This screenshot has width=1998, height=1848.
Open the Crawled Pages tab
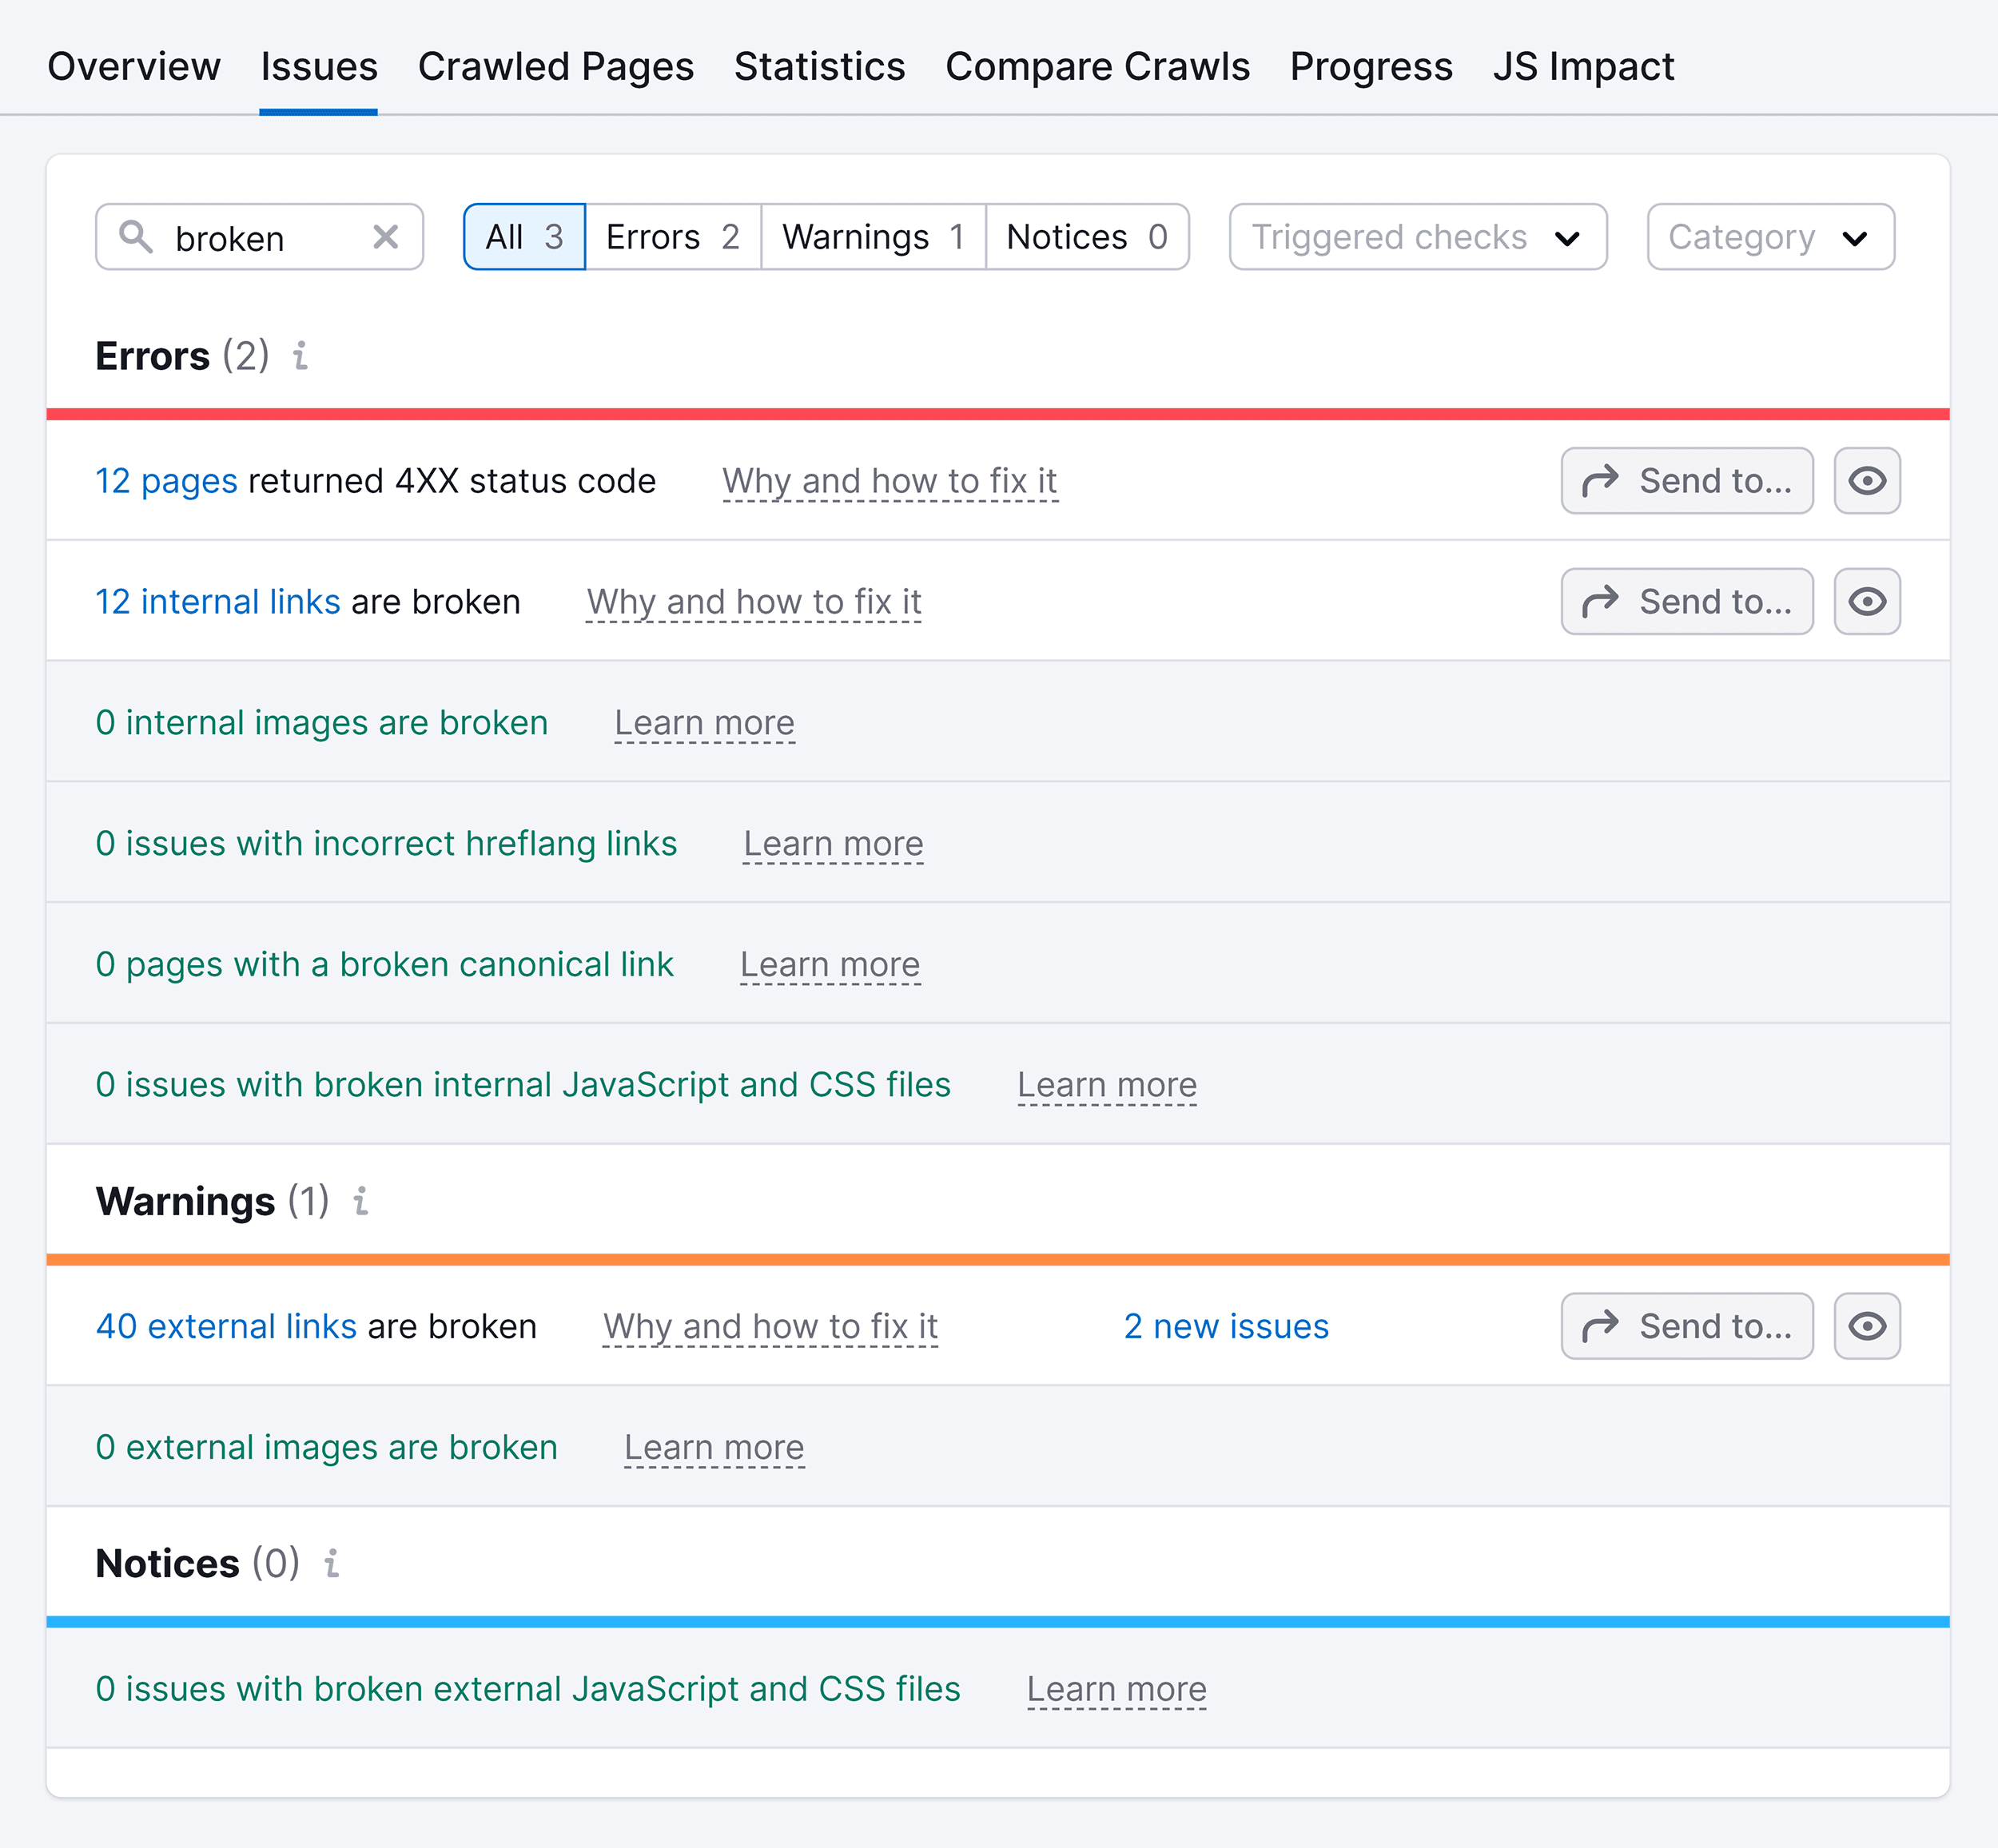coord(555,67)
